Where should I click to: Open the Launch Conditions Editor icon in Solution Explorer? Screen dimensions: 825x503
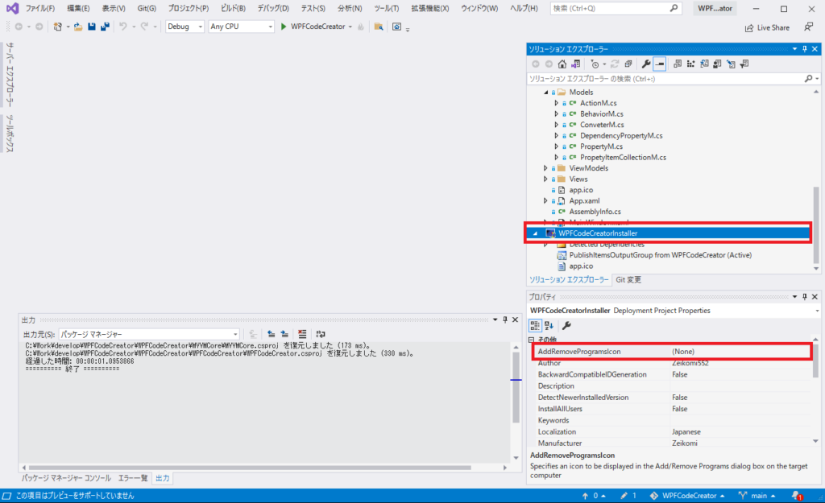[x=744, y=64]
